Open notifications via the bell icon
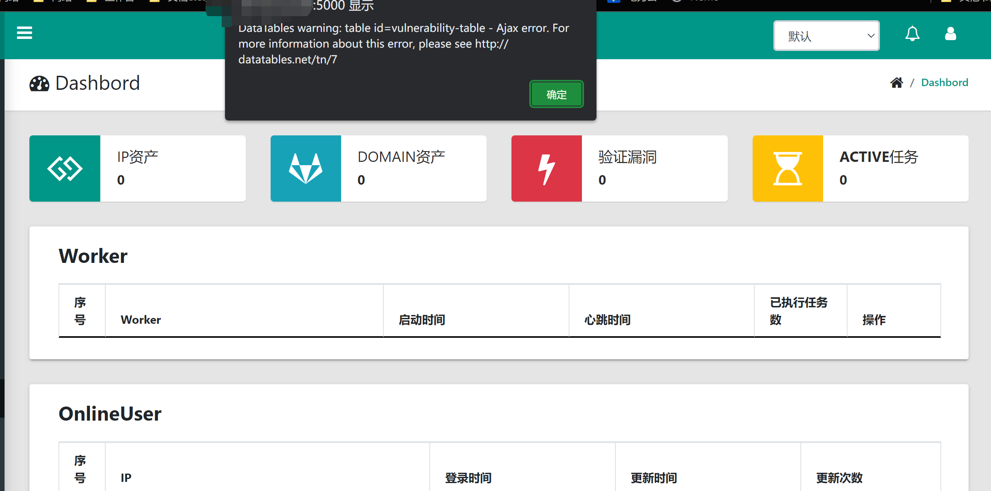991x491 pixels. [x=912, y=34]
